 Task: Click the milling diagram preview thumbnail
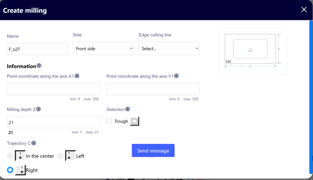coord(253,51)
